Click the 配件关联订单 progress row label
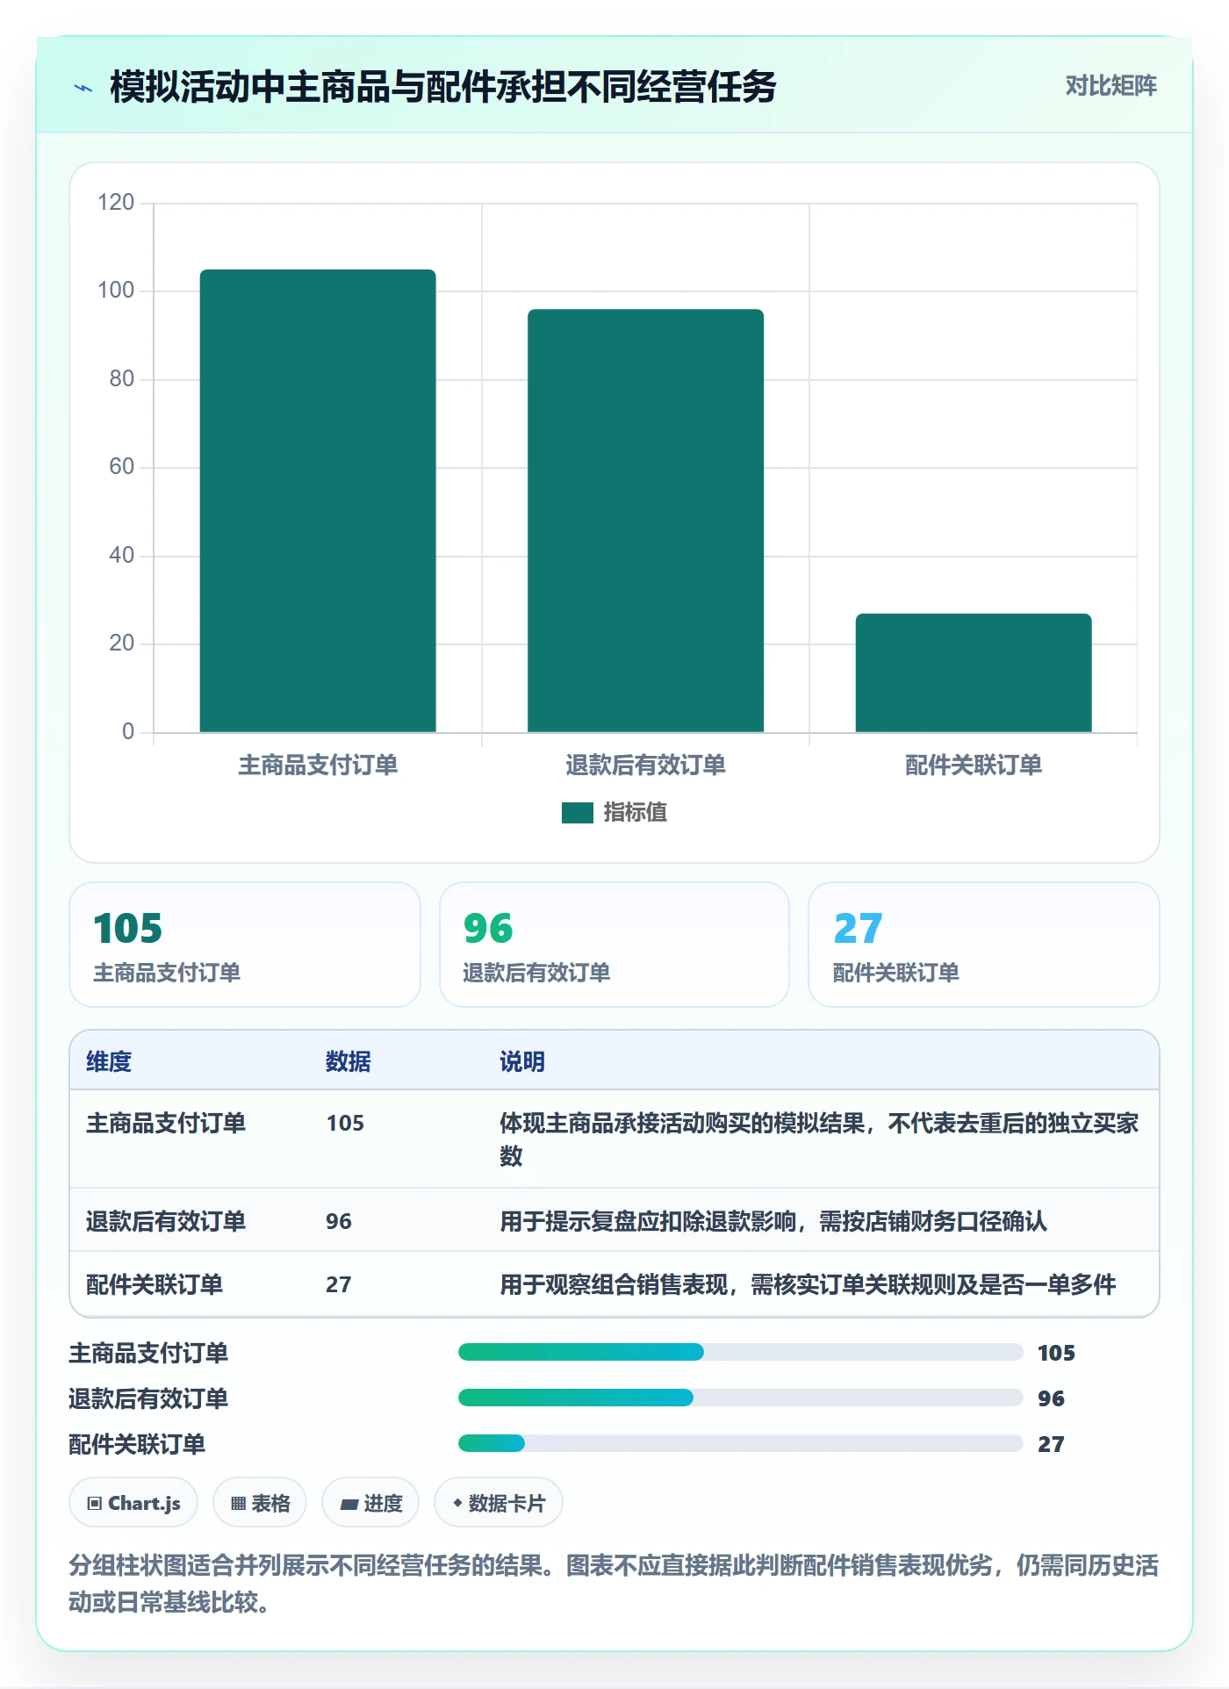 click(137, 1445)
